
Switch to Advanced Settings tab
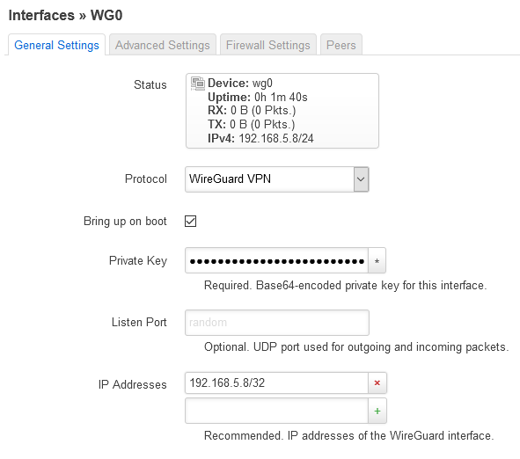coord(163,45)
